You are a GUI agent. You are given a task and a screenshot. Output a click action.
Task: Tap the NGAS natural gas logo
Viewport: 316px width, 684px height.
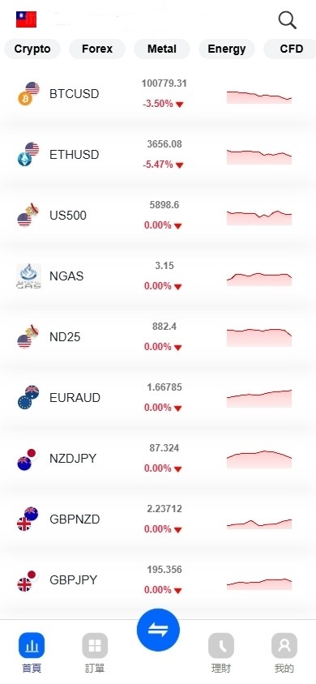click(x=29, y=276)
